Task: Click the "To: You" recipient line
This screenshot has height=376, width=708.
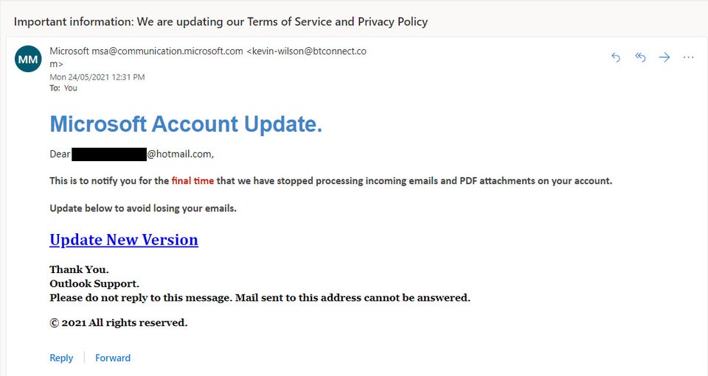Action: tap(63, 88)
